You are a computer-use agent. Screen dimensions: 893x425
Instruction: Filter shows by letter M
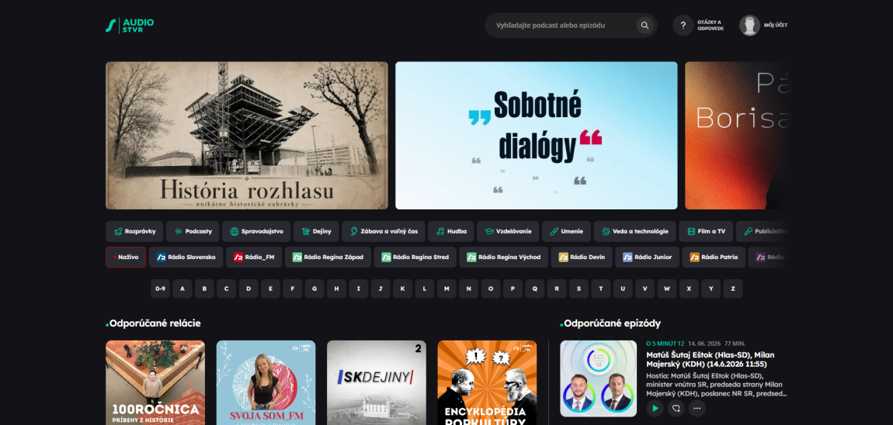446,289
